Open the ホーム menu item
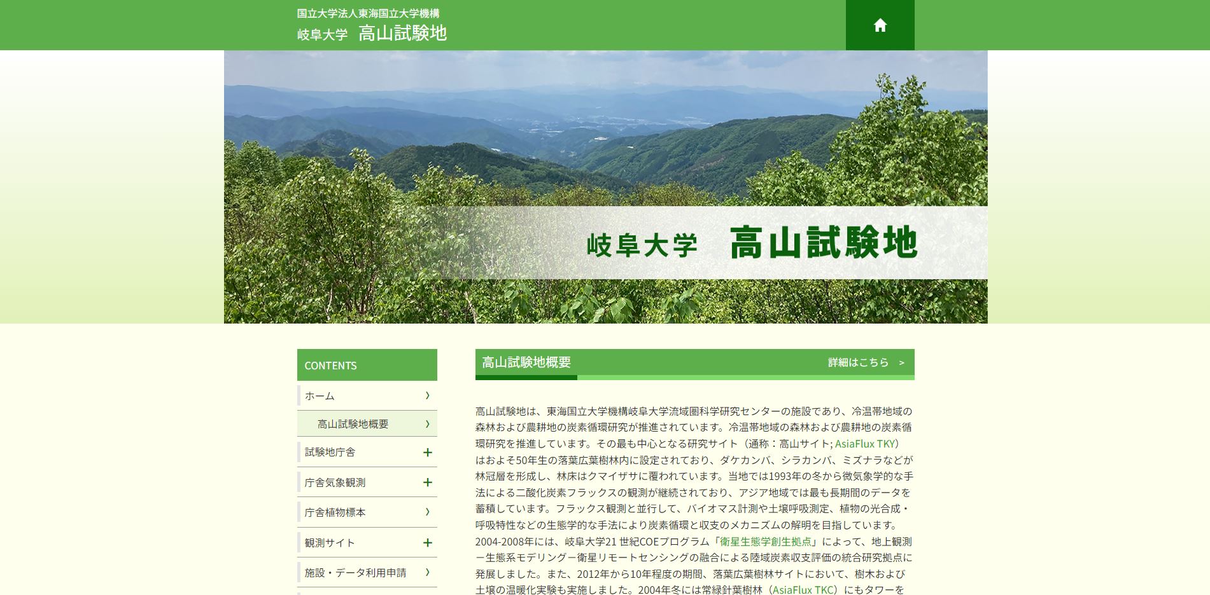This screenshot has width=1210, height=595. click(x=320, y=396)
